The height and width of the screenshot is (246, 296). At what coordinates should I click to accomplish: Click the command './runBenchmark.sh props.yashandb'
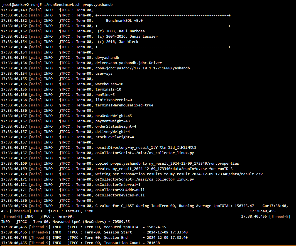click(x=78, y=4)
